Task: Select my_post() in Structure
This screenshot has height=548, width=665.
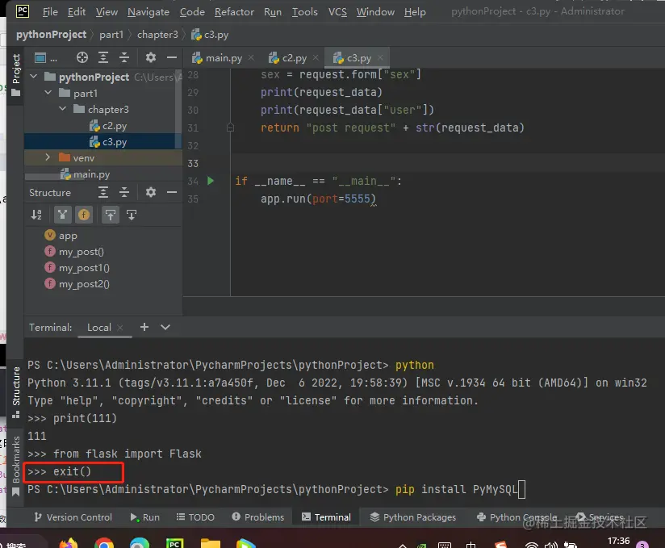Action: tap(74, 252)
